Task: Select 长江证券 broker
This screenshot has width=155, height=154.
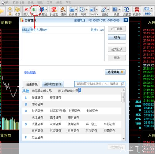Action: (x=38, y=117)
